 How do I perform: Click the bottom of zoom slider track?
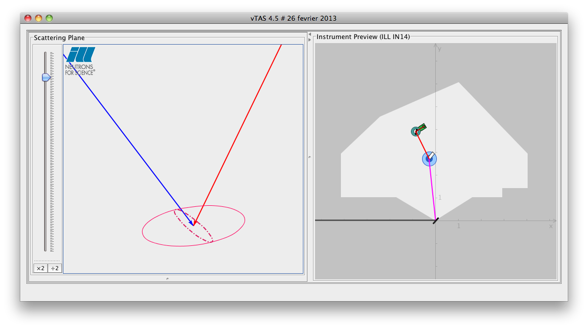tap(45, 248)
